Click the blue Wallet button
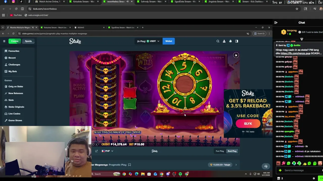Image resolution: width=323 pixels, height=181 pixels. (x=169, y=41)
